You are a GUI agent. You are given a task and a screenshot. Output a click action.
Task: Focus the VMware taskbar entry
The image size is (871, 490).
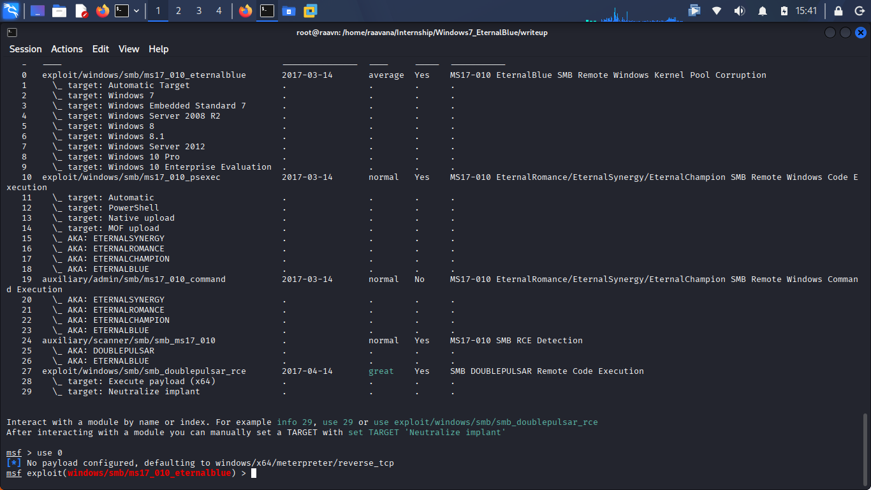(311, 11)
